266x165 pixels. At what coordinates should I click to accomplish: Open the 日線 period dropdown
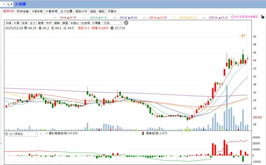[113, 23]
